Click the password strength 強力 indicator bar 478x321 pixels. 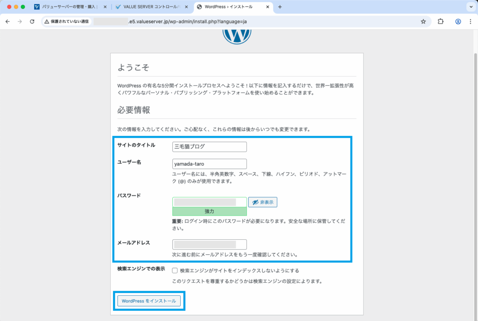click(x=210, y=211)
